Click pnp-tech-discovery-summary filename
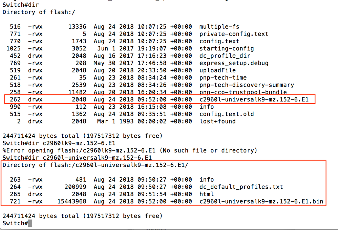 (247, 85)
